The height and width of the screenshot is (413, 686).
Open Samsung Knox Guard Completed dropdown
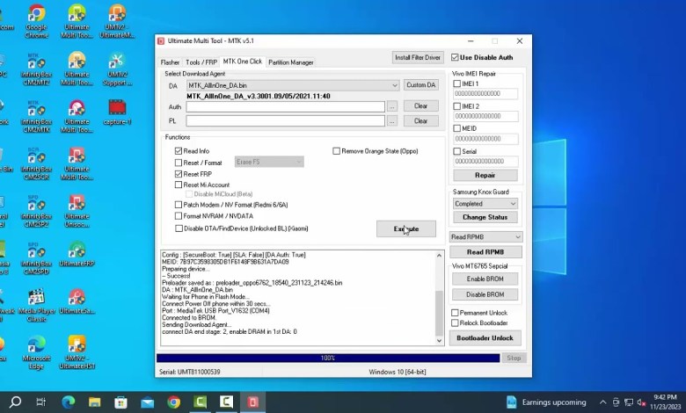coord(512,204)
